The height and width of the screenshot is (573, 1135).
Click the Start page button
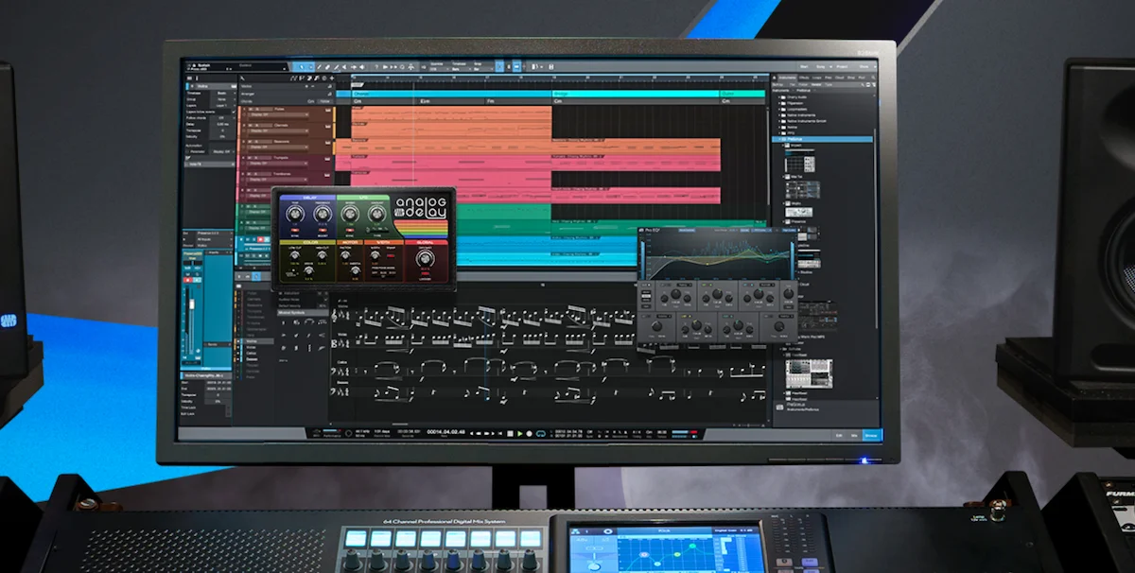pyautogui.click(x=804, y=66)
